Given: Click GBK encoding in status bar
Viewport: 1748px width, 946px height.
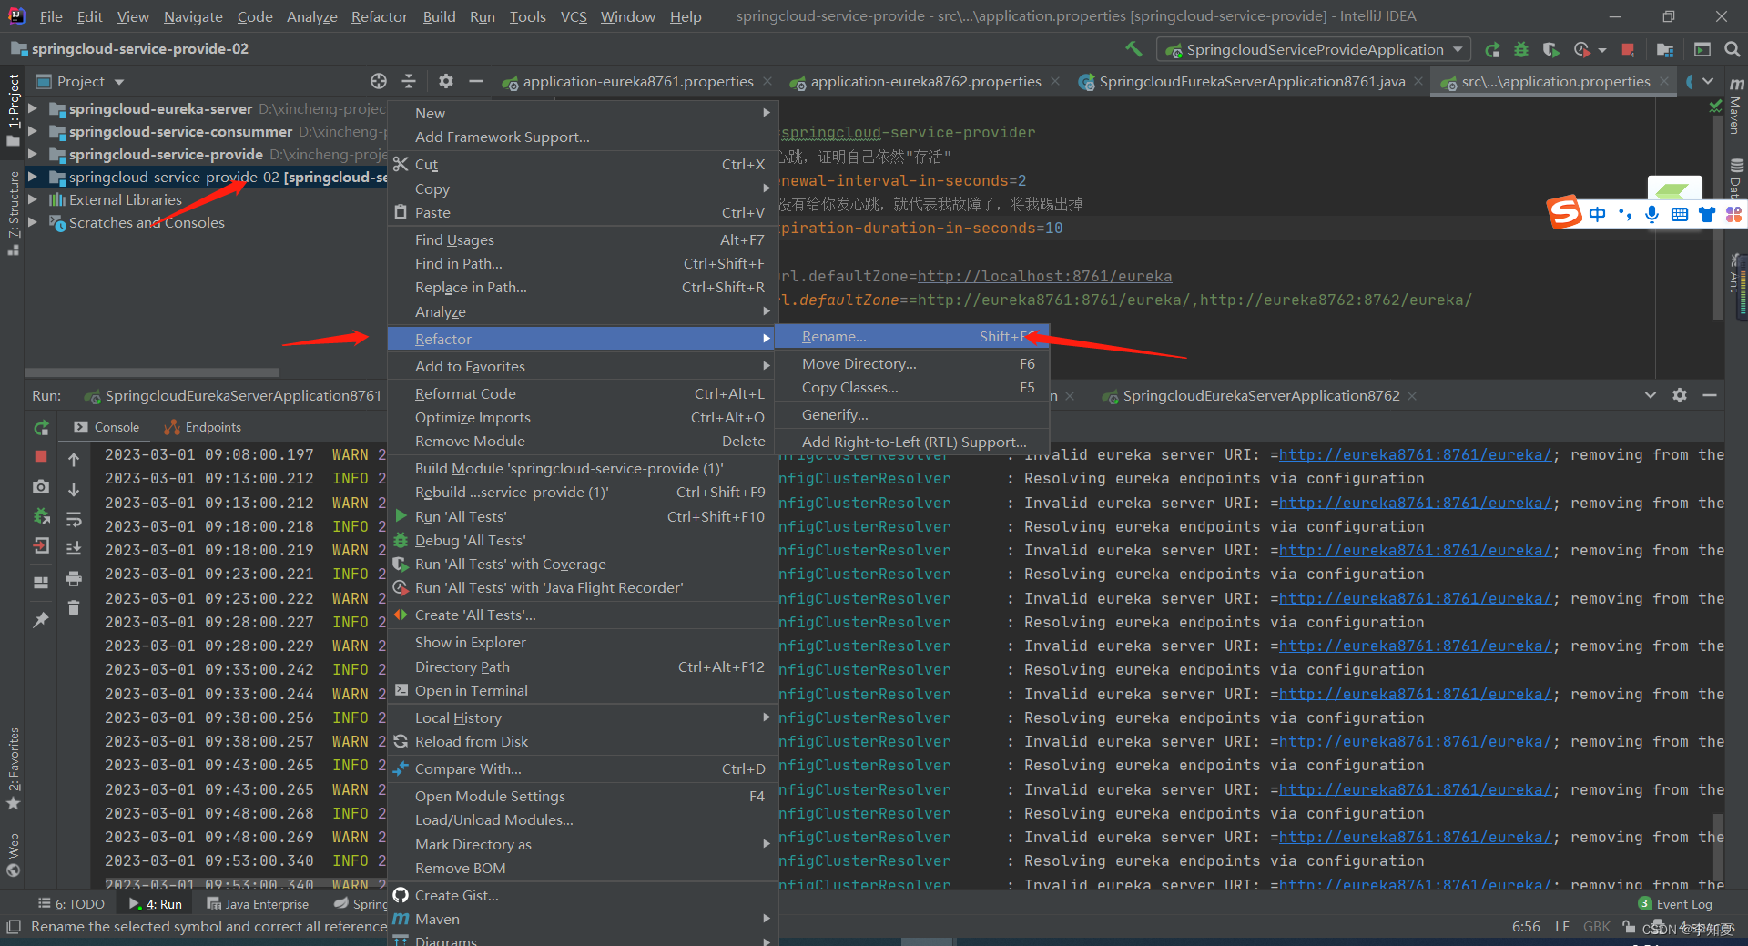Looking at the screenshot, I should (x=1596, y=926).
